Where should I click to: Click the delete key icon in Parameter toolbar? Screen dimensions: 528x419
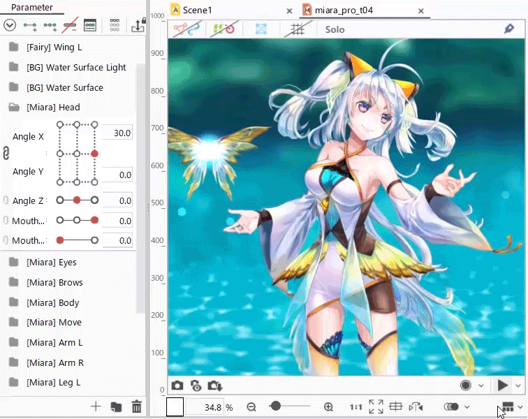tap(70, 26)
